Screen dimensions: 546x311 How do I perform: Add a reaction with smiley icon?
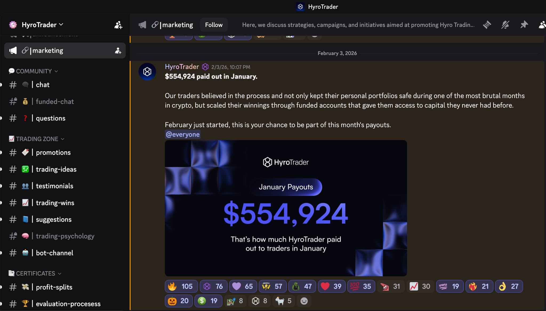304,301
